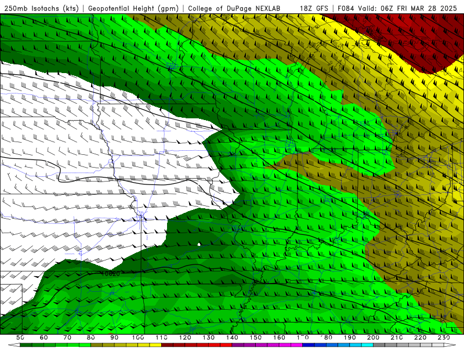Click the 150 kt value on the color scale
Image resolution: width=464 pixels, height=348 pixels.
coord(256,338)
